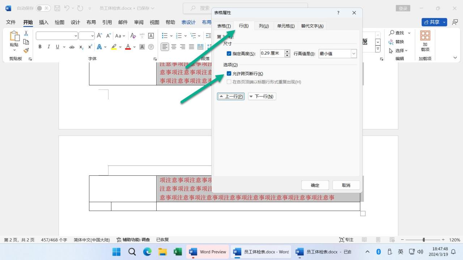
Task: Disable 允许跨页断行 option
Action: 229,73
